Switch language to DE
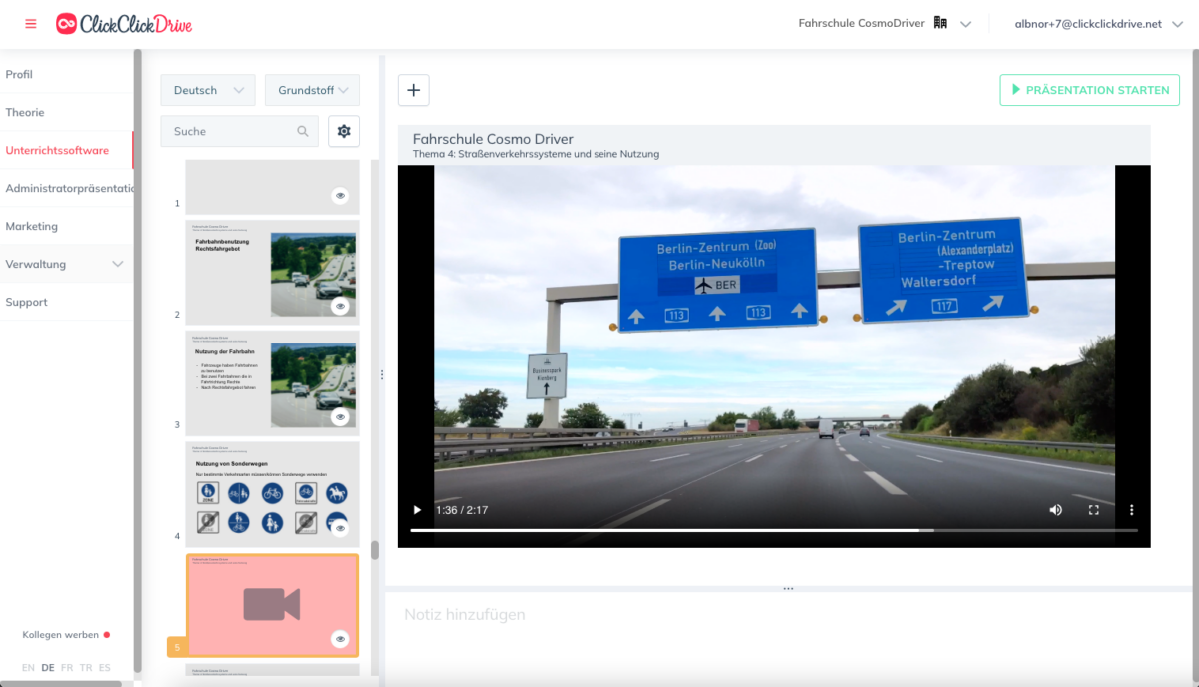Image resolution: width=1199 pixels, height=687 pixels. point(48,667)
